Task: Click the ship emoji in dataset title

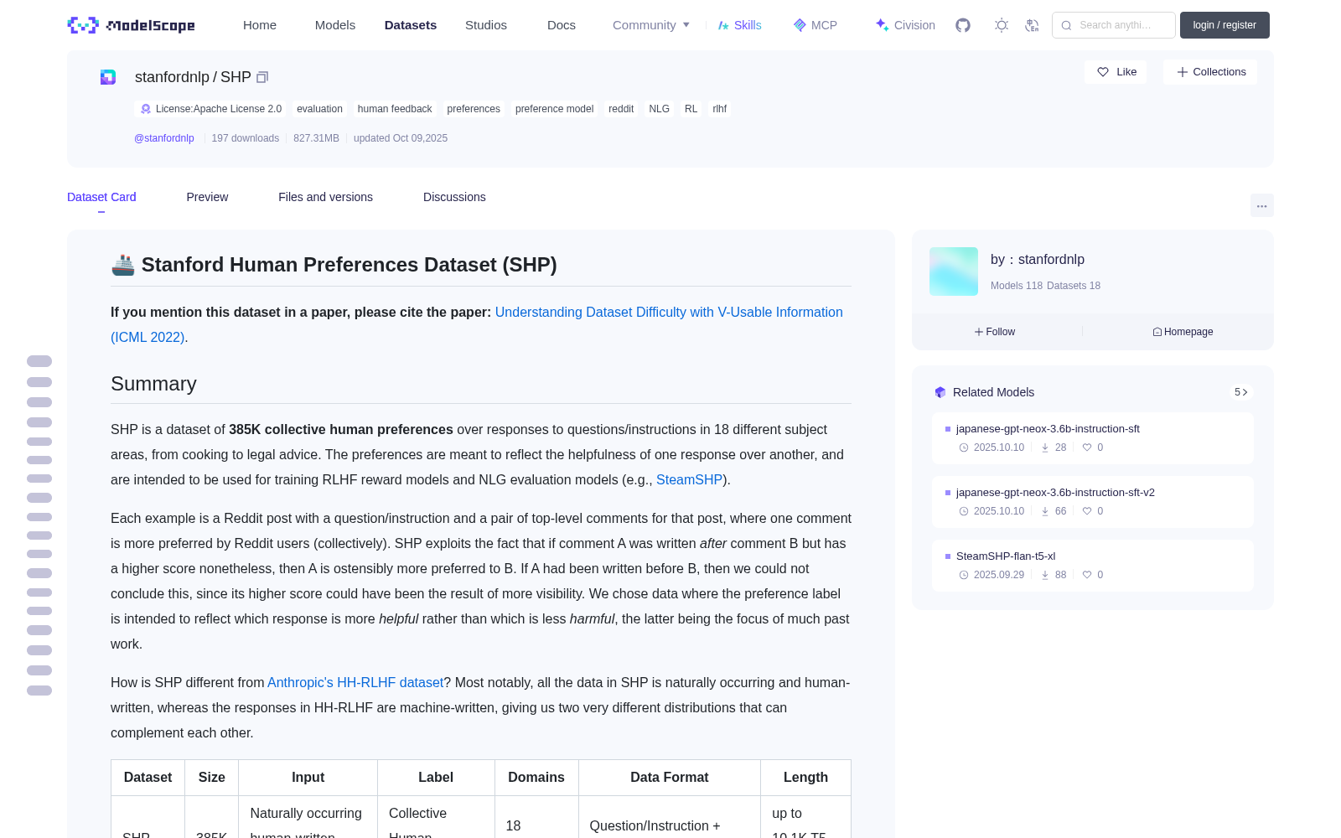Action: click(x=123, y=265)
